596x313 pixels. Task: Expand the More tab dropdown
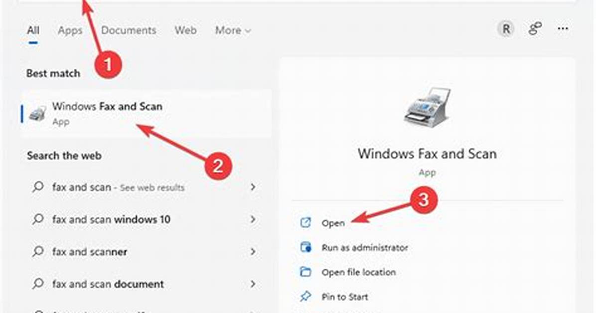coord(233,30)
